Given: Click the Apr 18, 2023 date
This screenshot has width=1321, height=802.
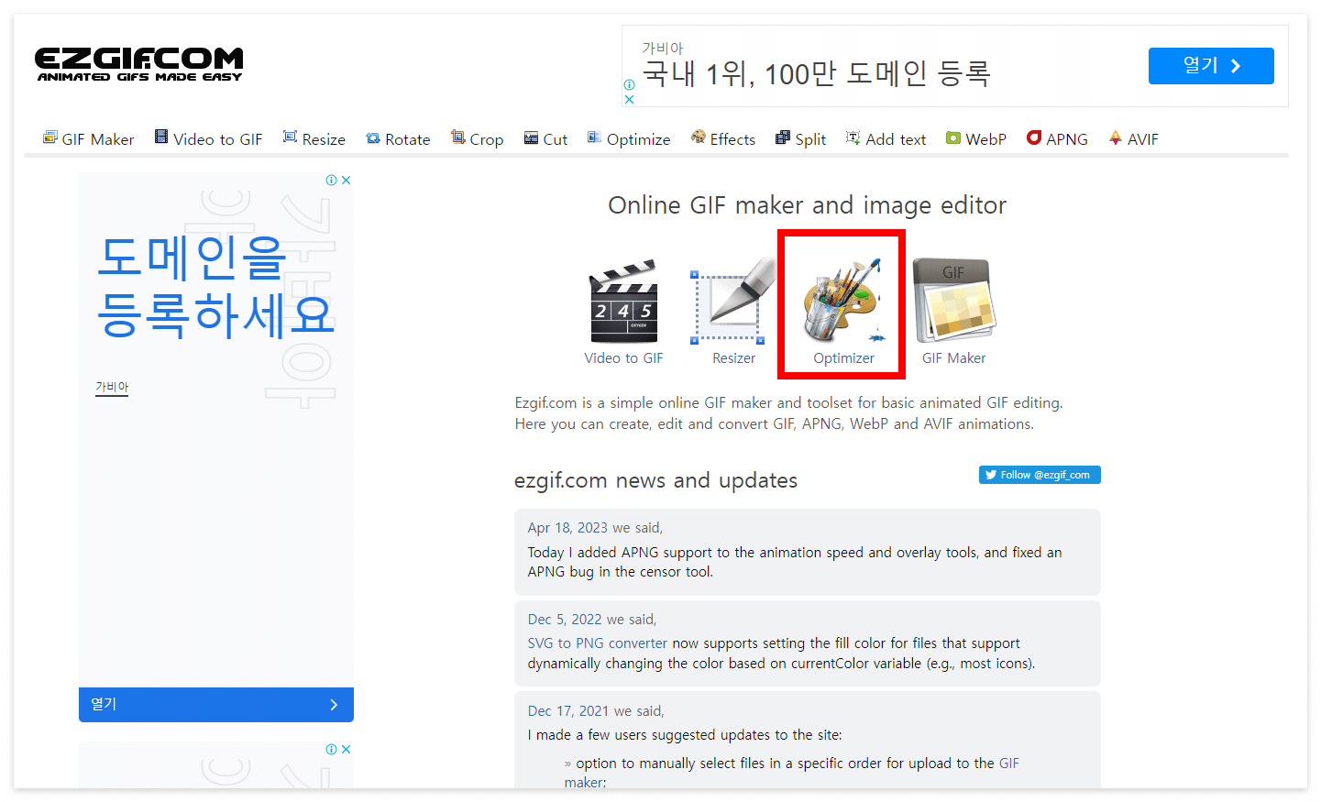Looking at the screenshot, I should (567, 528).
